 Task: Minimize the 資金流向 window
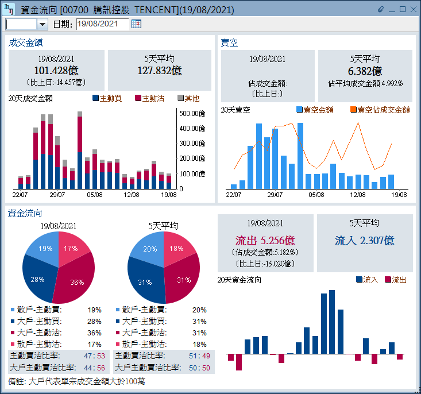point(392,9)
